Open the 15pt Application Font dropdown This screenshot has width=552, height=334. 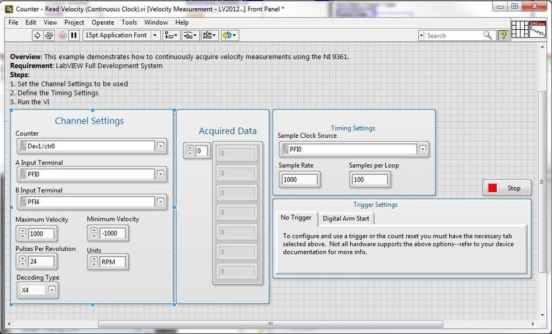click(122, 35)
